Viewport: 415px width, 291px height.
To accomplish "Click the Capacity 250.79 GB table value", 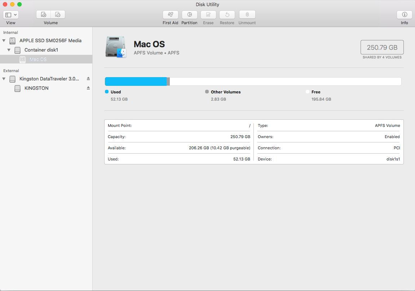I will click(240, 137).
